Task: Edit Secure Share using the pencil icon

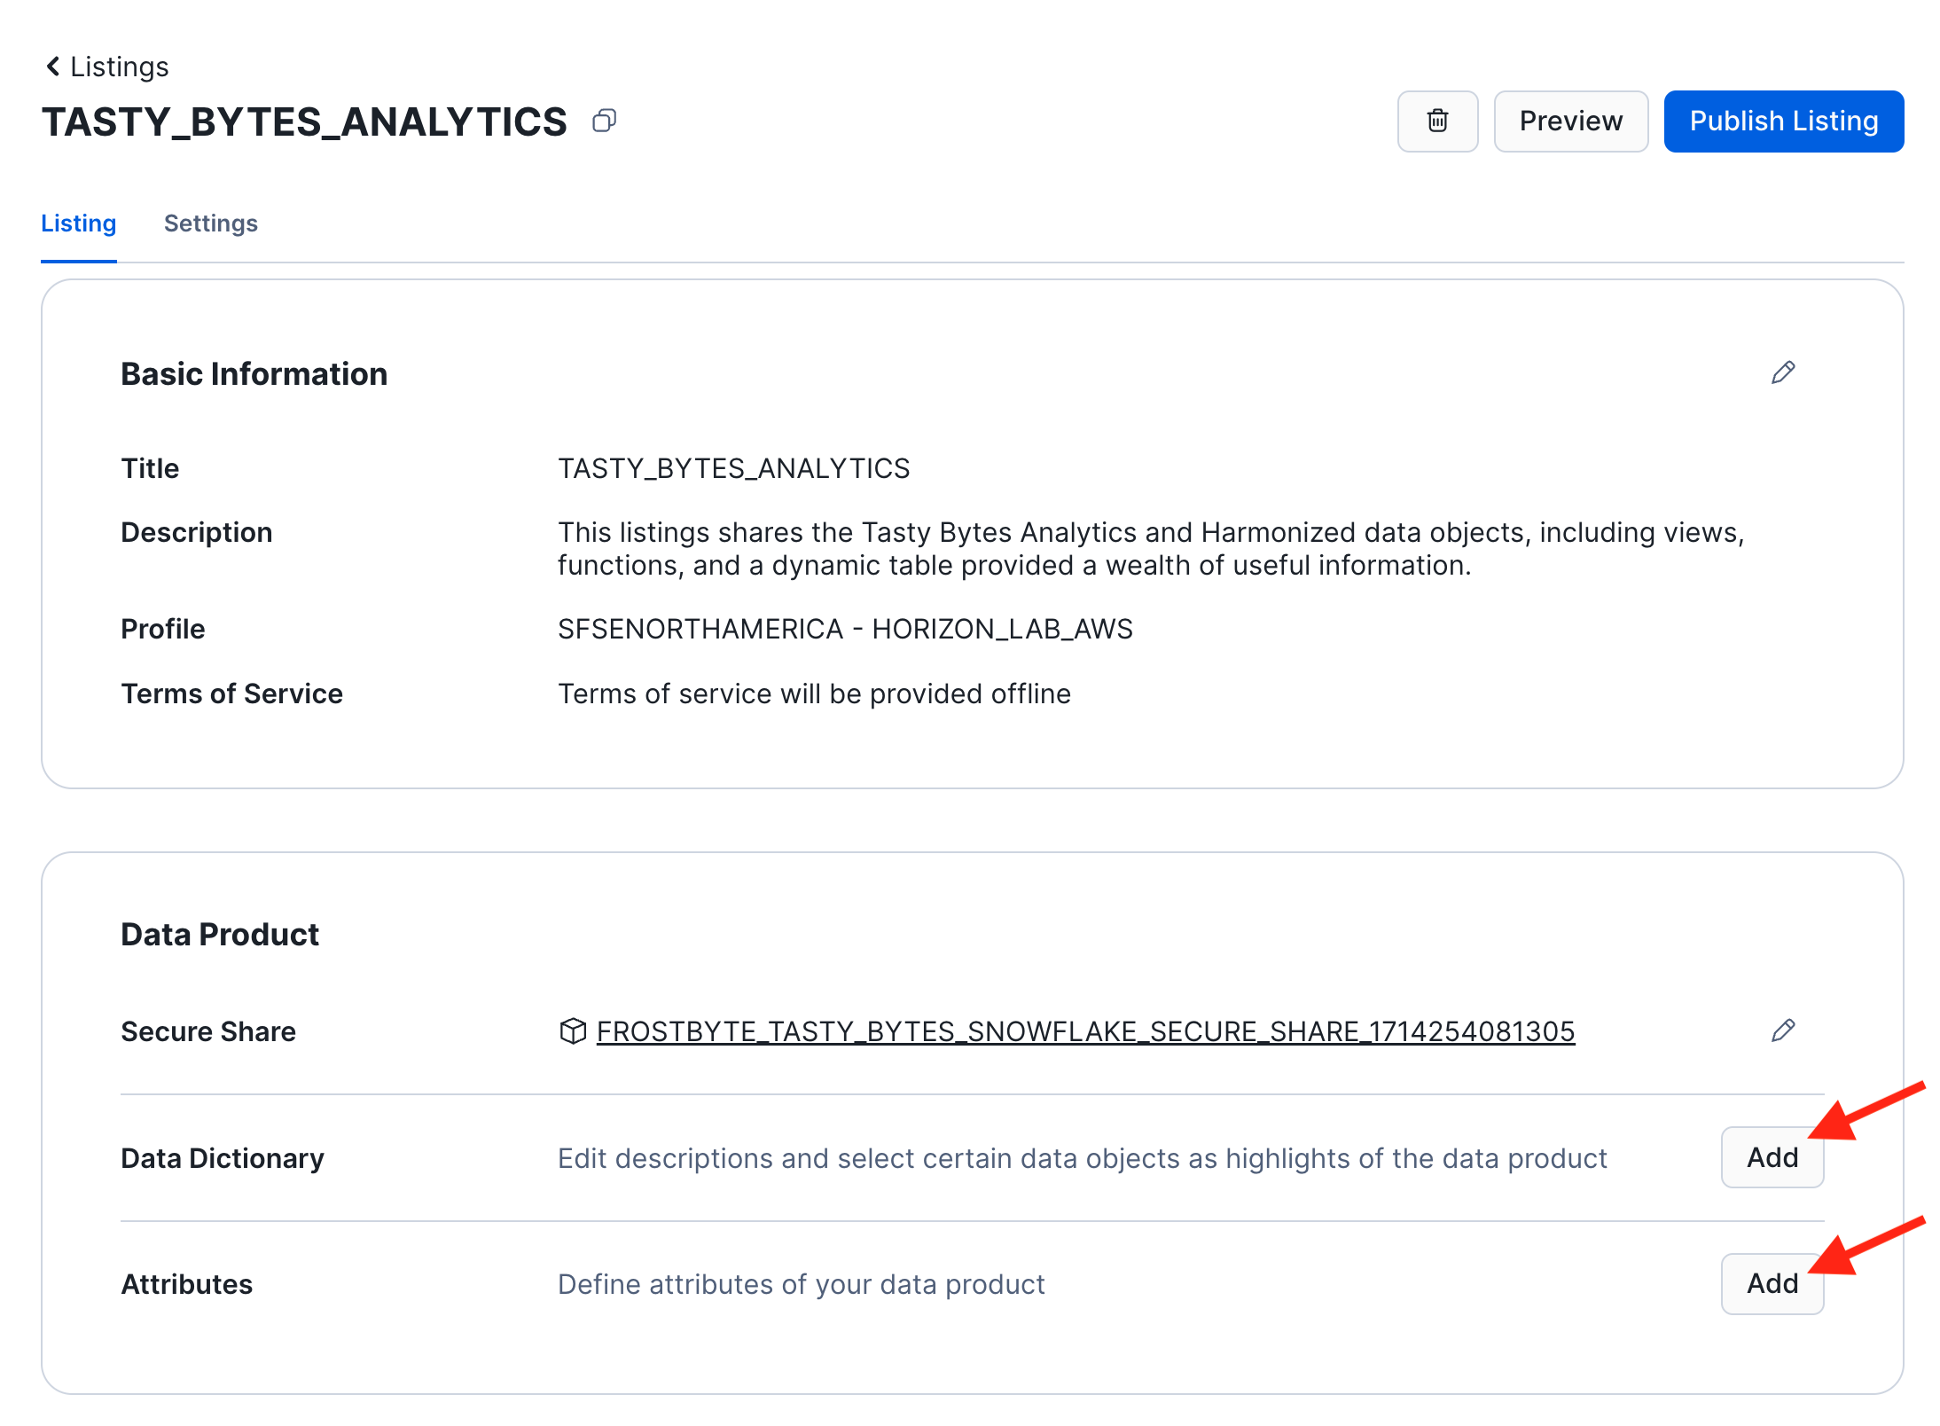Action: (x=1783, y=1030)
